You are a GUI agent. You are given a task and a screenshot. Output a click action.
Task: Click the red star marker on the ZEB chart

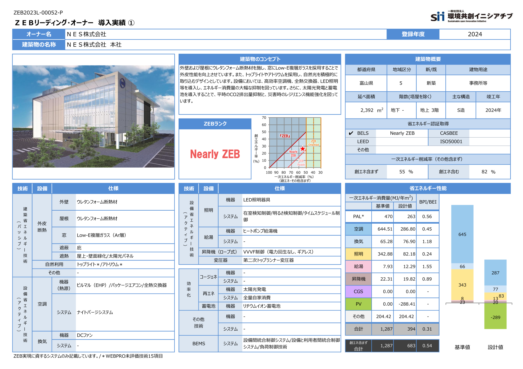(303, 149)
